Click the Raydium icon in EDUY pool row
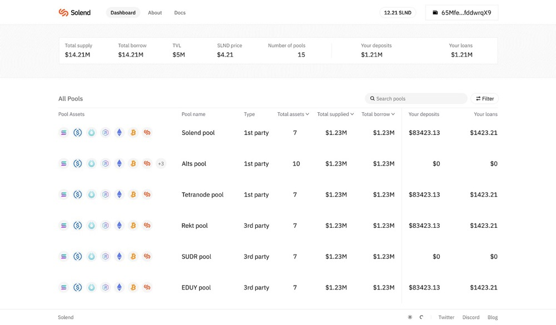 105,287
